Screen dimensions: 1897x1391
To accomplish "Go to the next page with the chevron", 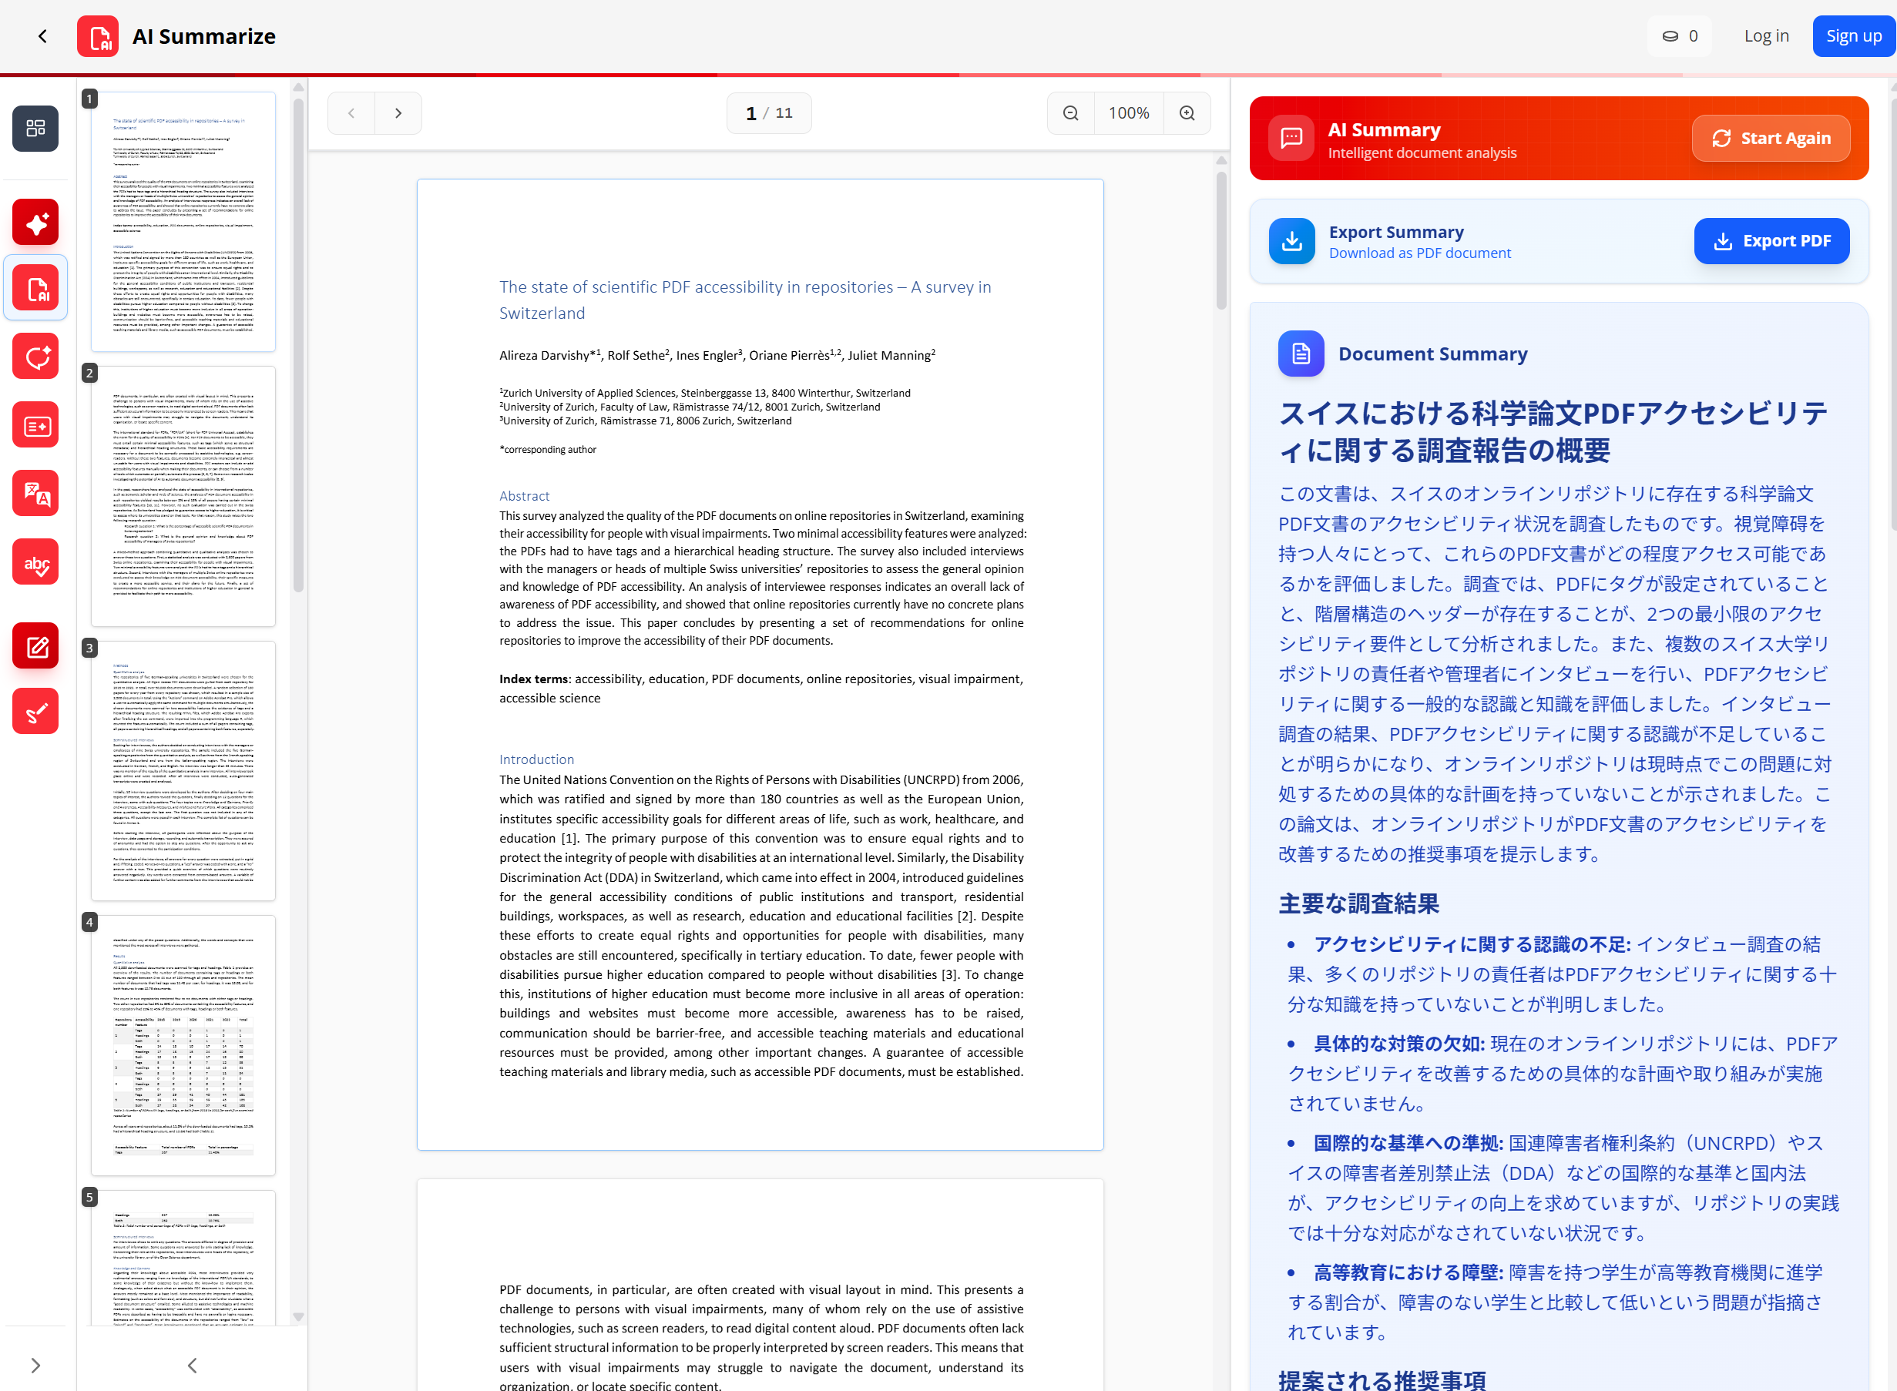I will (398, 112).
